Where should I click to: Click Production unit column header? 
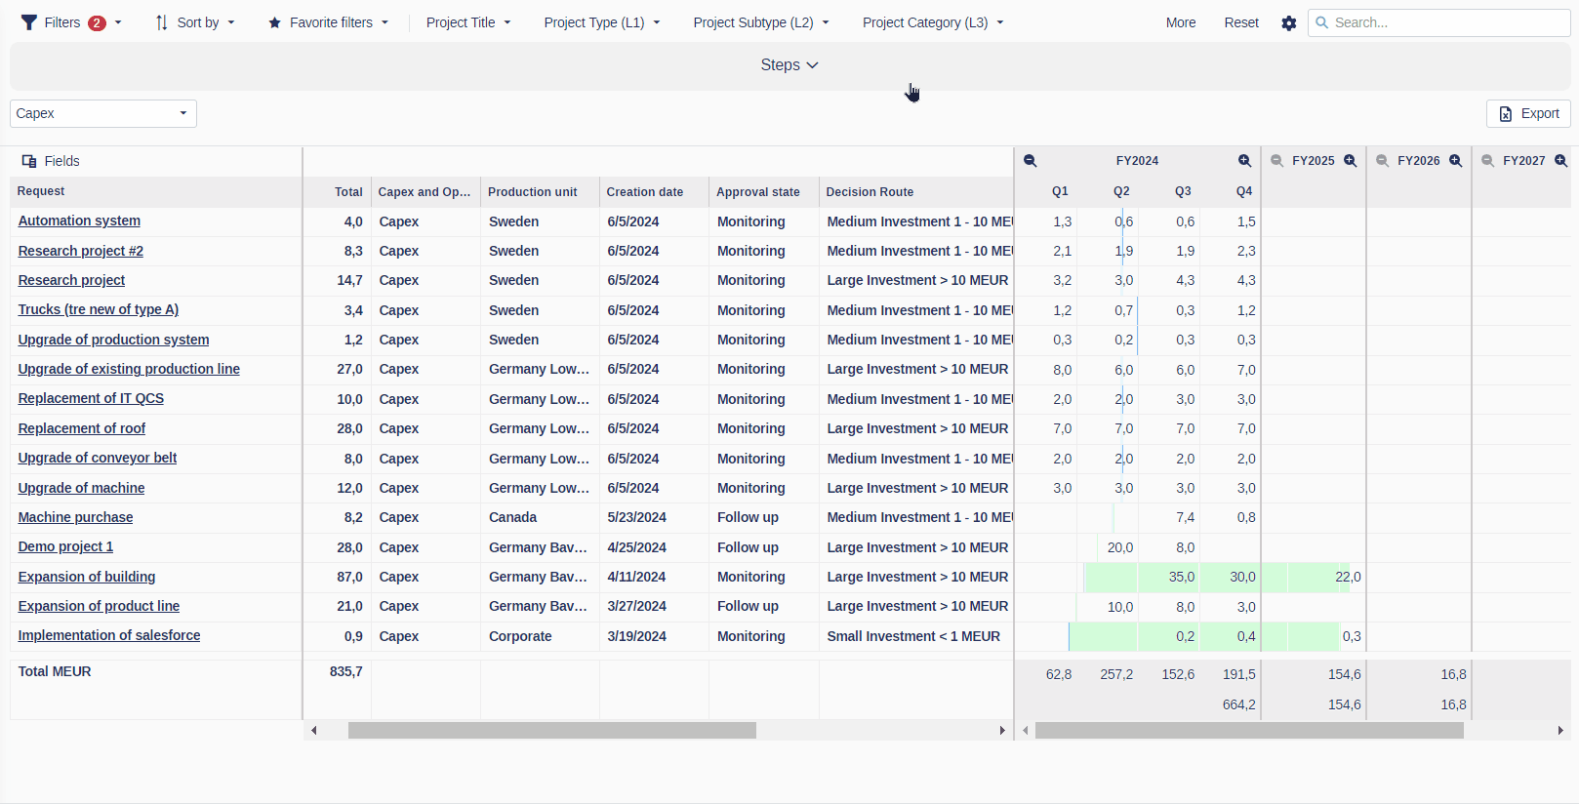[x=540, y=191]
